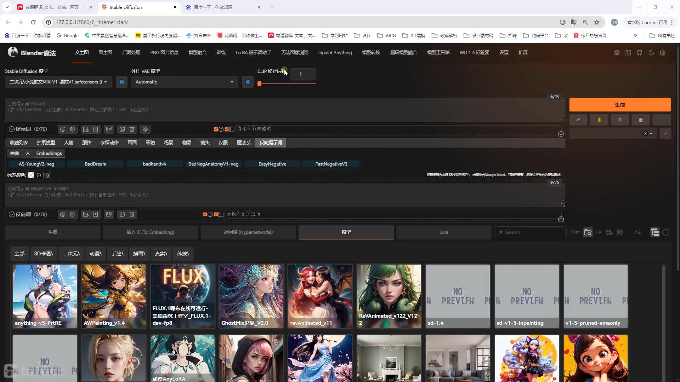Show more Chrome bookmarks via chevron

[635, 36]
